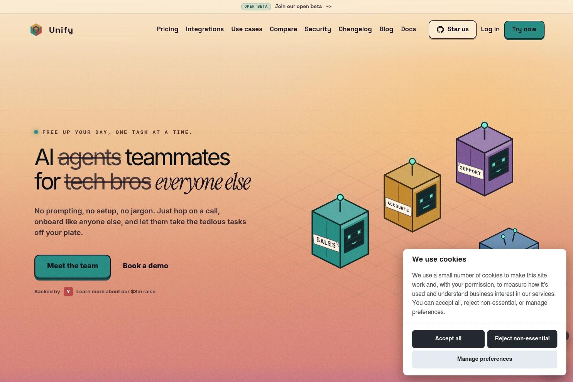The image size is (573, 382).
Task: Select Compare in the top navigation
Action: click(x=283, y=29)
